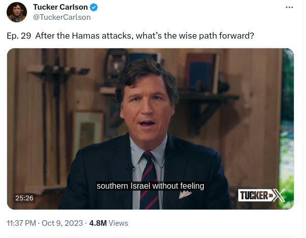This screenshot has height=238, width=306.
Task: Click the blue verified checkmark badge
Action: point(95,7)
